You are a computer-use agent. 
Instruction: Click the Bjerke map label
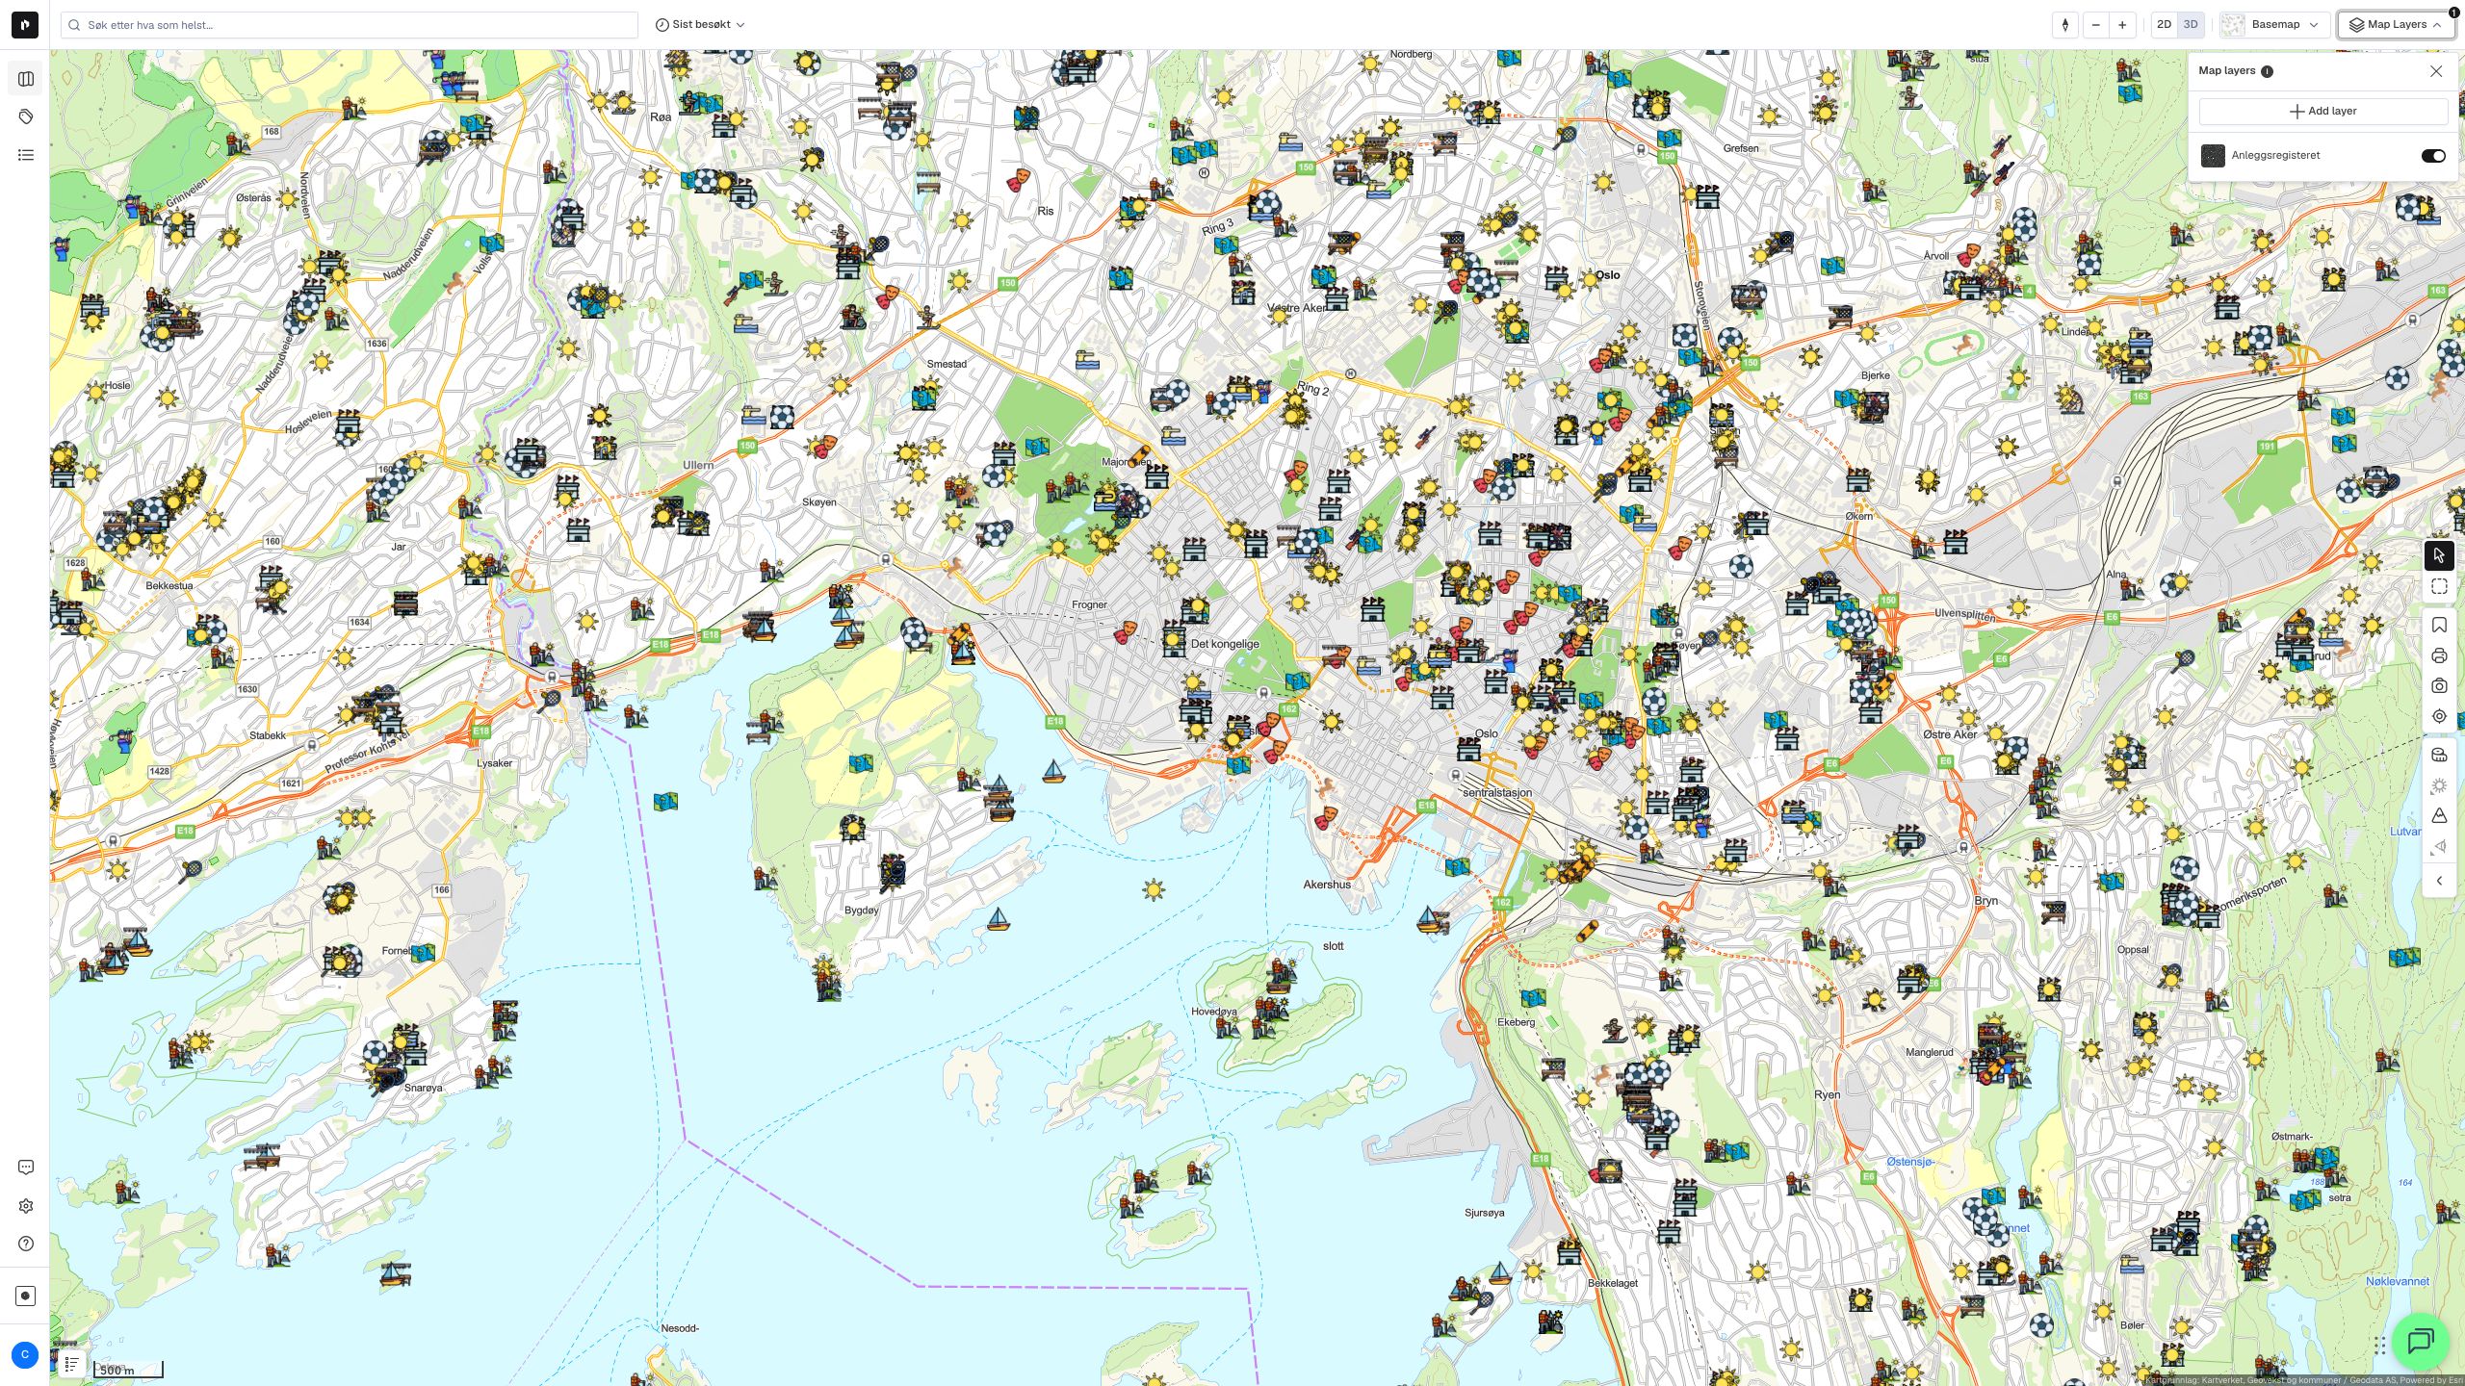(1876, 376)
